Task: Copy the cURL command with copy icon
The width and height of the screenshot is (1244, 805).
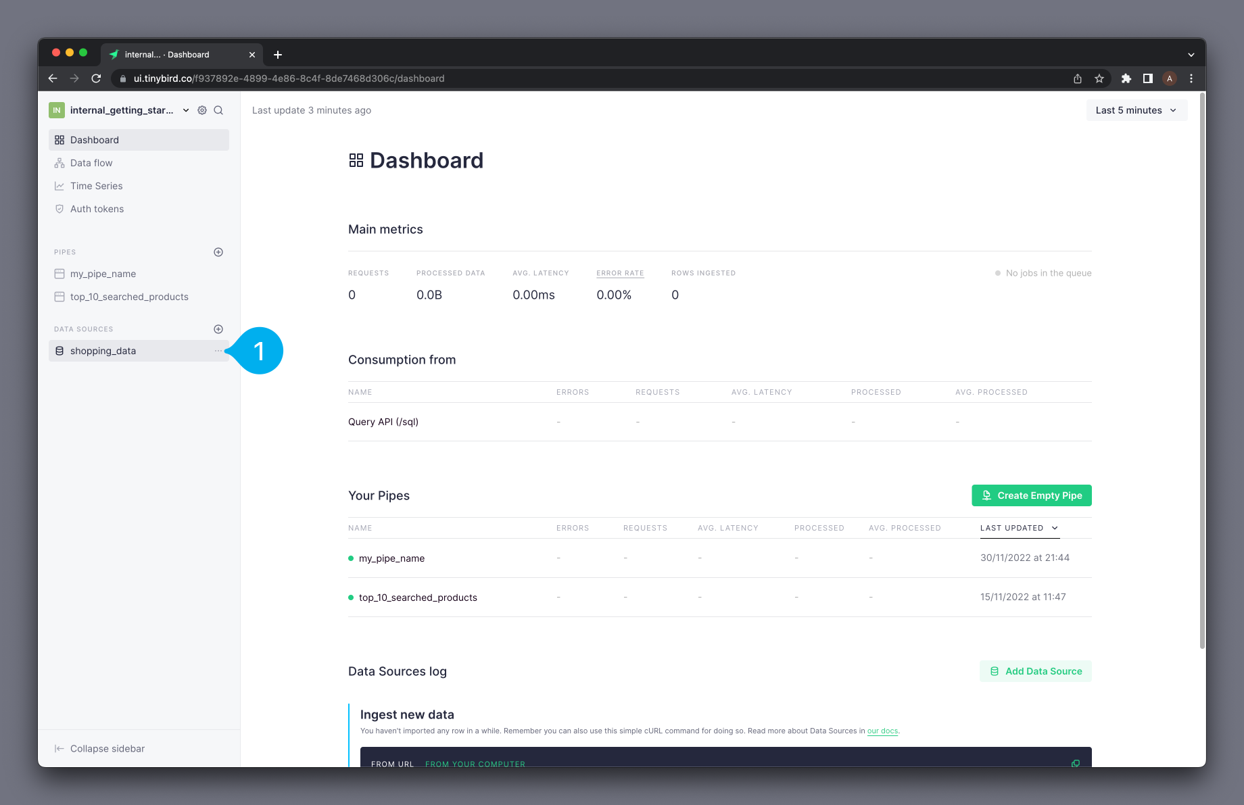Action: coord(1076,763)
